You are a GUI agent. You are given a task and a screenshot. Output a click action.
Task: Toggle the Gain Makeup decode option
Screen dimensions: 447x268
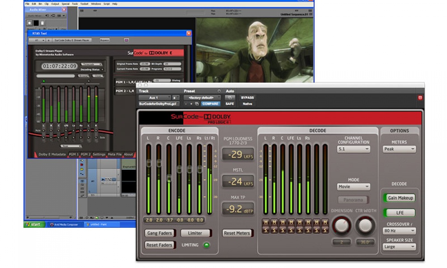coord(399,198)
